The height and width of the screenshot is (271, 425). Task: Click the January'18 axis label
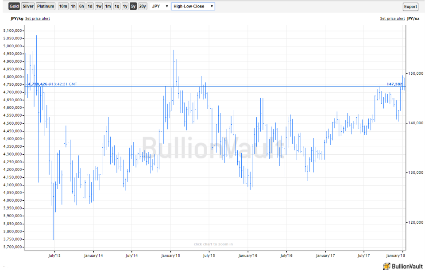[395, 256]
